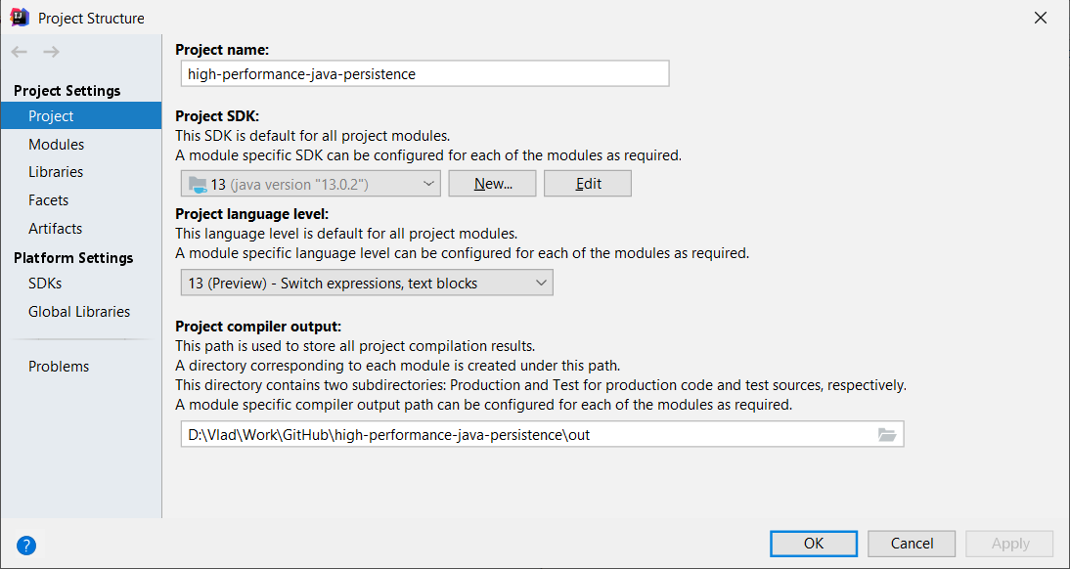This screenshot has height=569, width=1070.
Task: Click the browse folder icon in output path
Action: click(x=887, y=435)
